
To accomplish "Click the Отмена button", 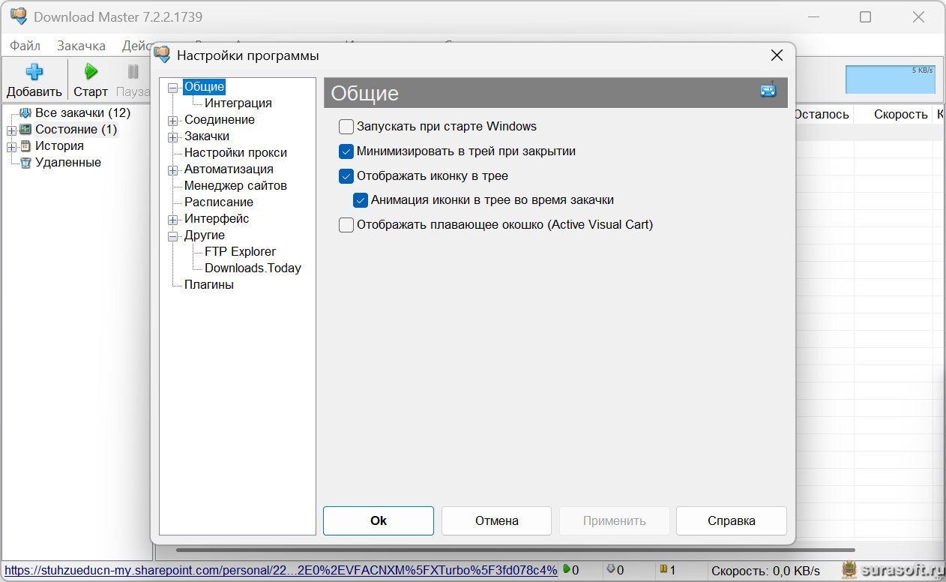I will pyautogui.click(x=496, y=520).
